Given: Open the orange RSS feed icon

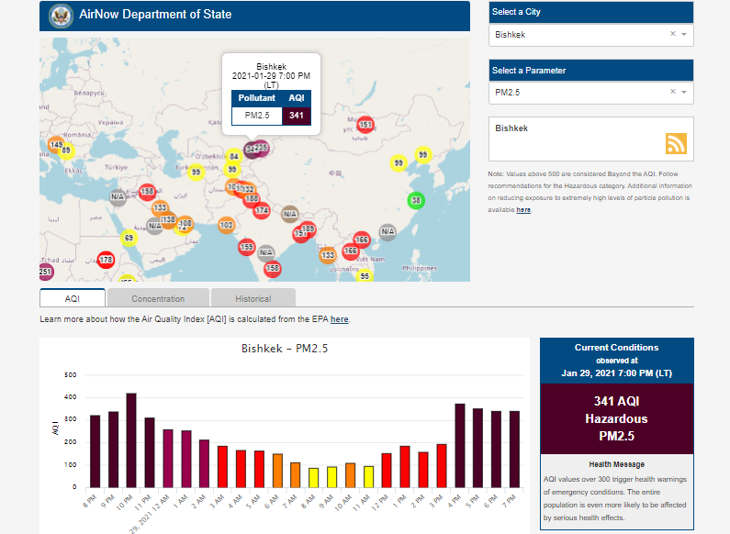Looking at the screenshot, I should 676,143.
